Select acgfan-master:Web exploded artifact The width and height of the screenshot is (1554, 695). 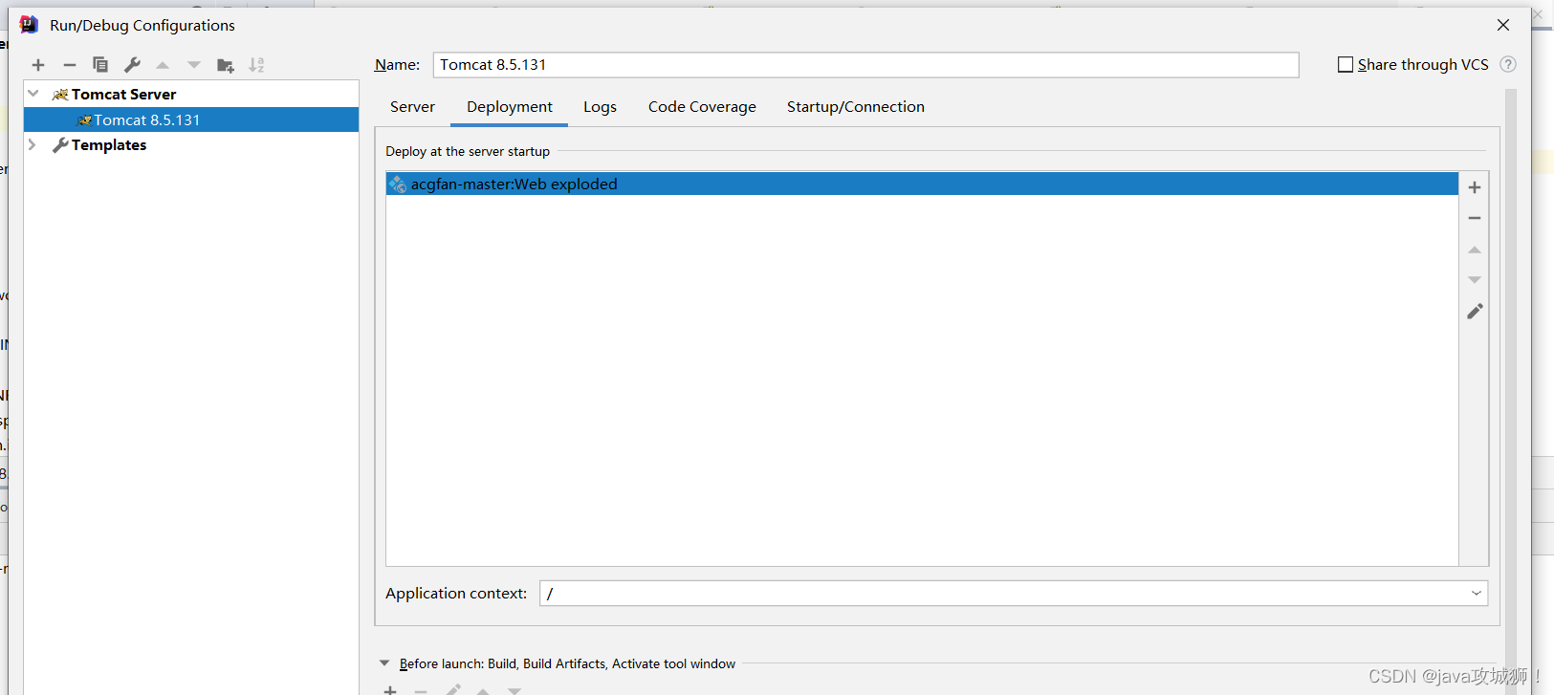pos(922,184)
